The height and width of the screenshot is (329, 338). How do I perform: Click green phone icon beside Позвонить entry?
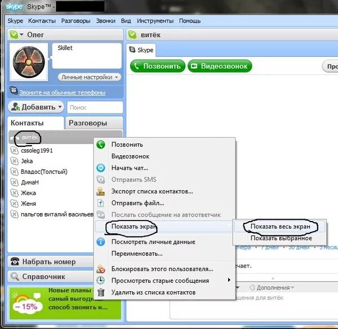(101, 145)
